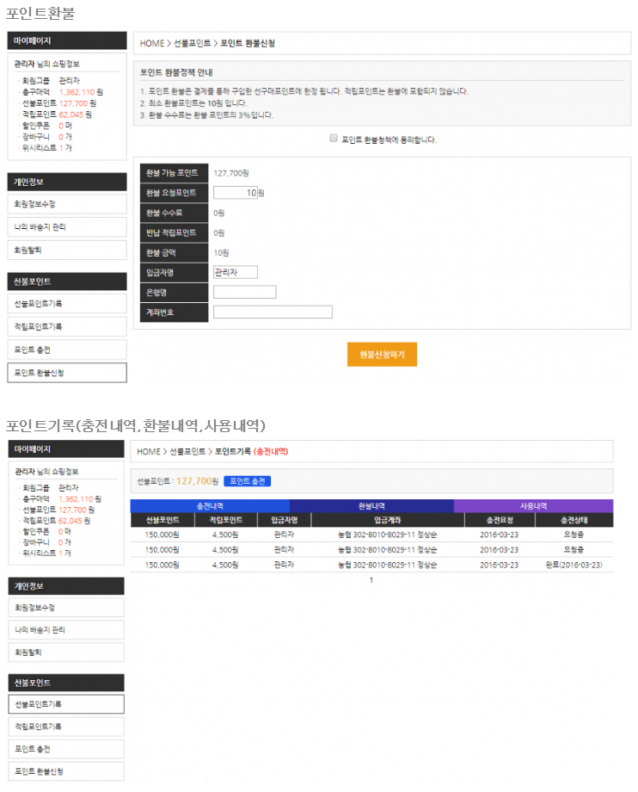Click the 입금자명 input field containing 관리자
Viewport: 638px width, 792px height.
pyautogui.click(x=236, y=272)
